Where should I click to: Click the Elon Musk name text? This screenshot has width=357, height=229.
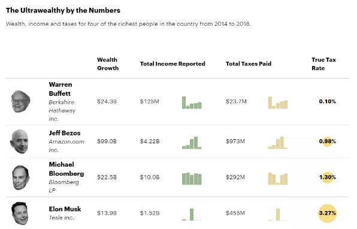click(65, 209)
